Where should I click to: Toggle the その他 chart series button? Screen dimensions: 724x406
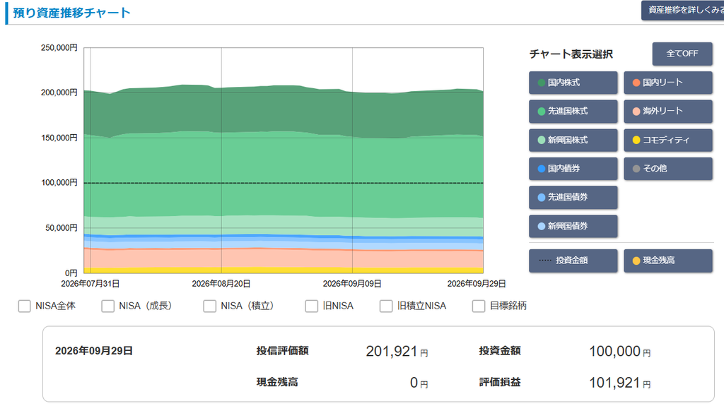(668, 168)
